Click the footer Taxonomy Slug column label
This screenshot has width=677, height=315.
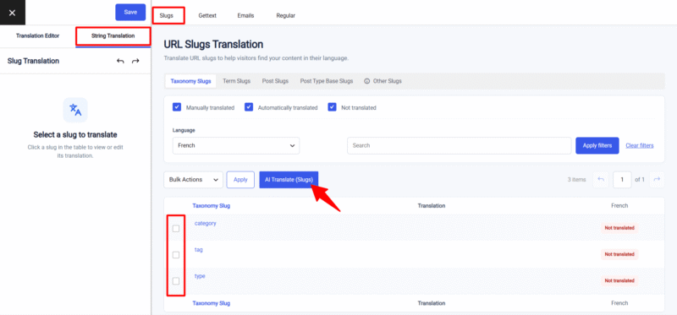click(x=211, y=303)
